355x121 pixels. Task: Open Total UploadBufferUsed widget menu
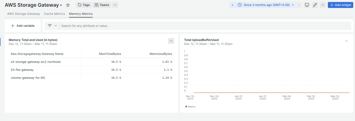(x=346, y=41)
